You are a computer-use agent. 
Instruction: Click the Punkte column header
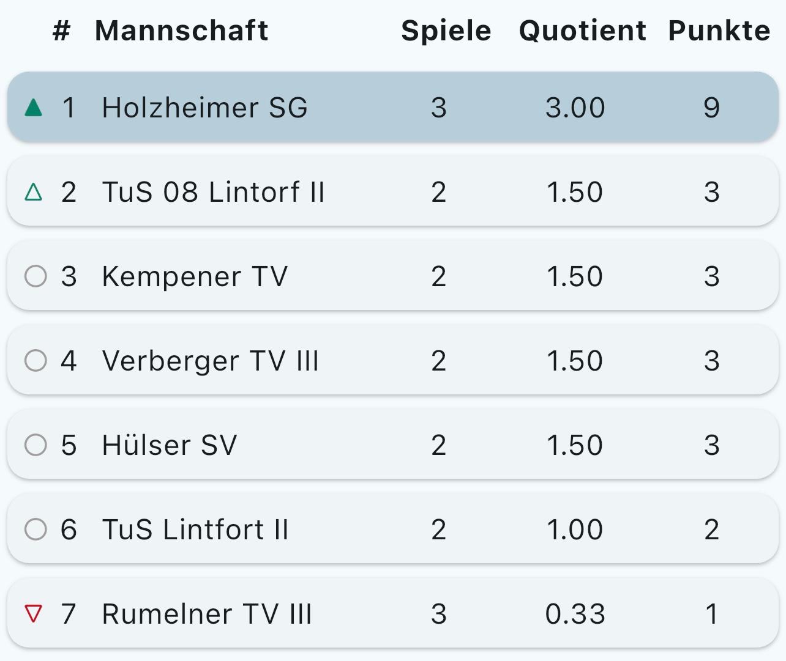click(x=719, y=31)
